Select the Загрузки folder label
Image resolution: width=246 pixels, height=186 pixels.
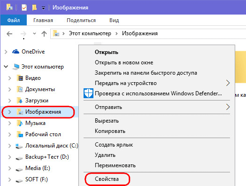pyautogui.click(x=37, y=101)
